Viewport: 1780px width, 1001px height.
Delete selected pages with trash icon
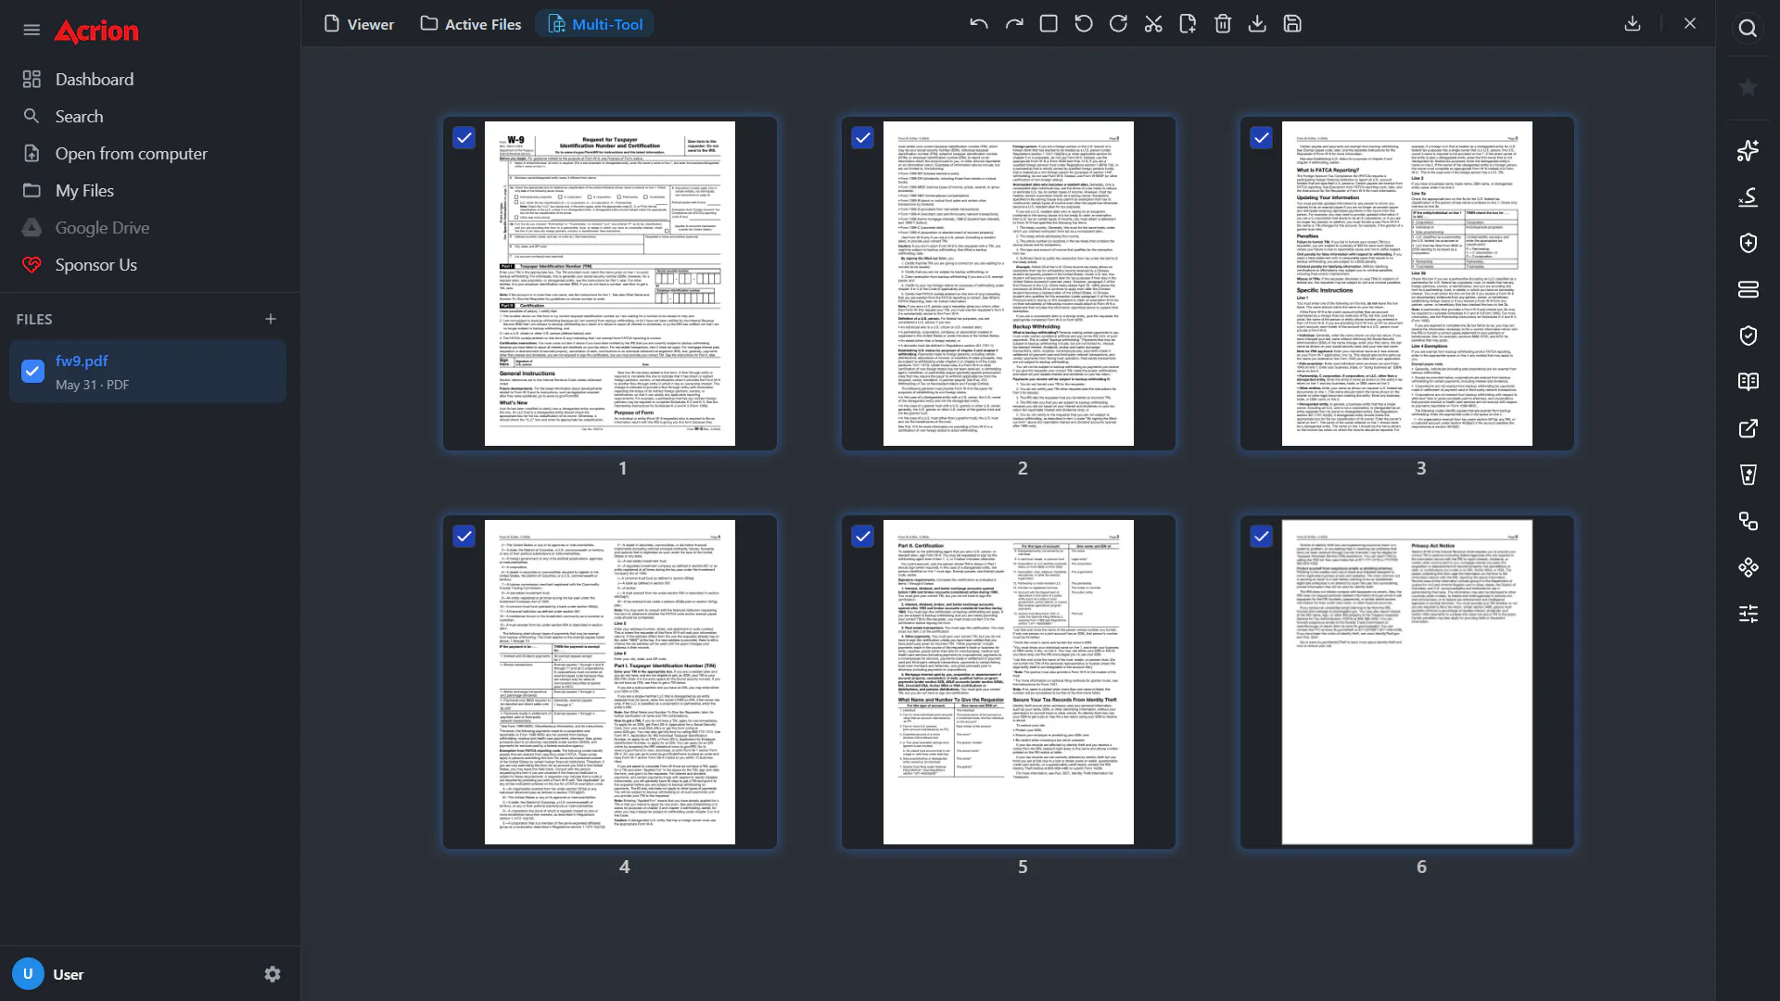[1223, 24]
